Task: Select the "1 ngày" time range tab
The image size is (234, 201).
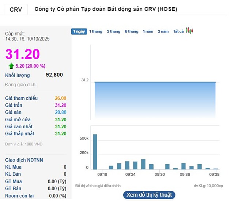Action: (79, 31)
